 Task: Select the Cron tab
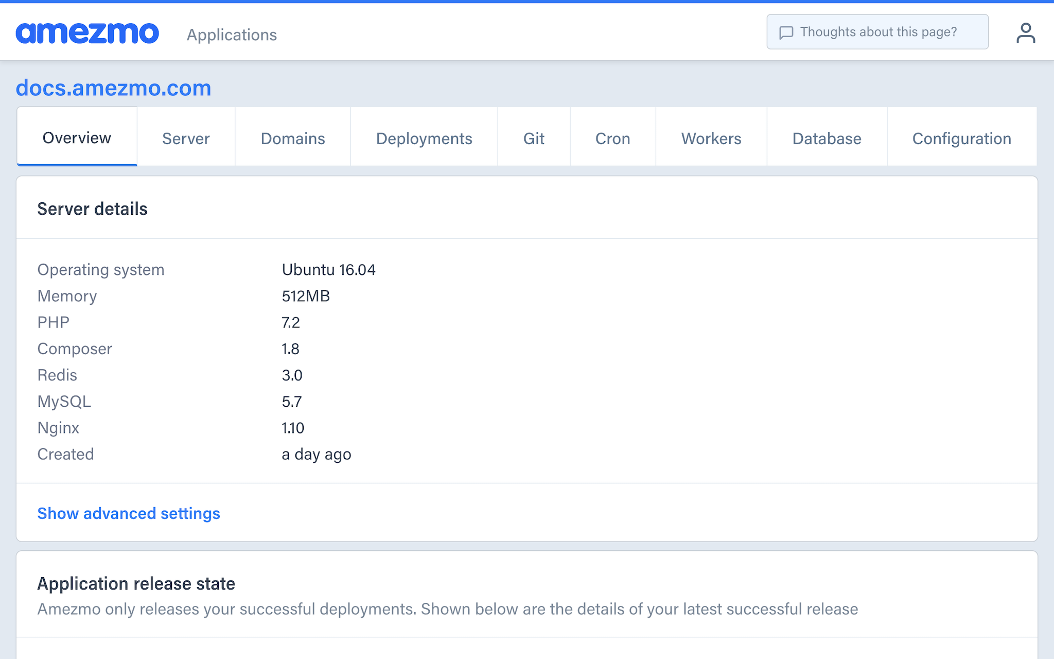[x=612, y=138]
